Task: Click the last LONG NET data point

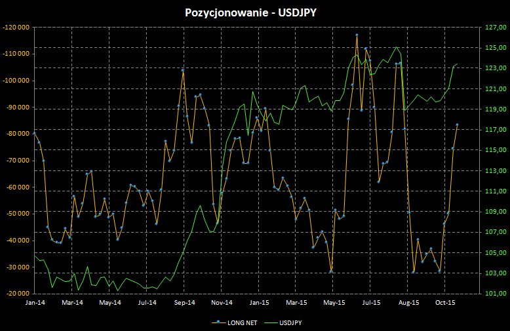Action: tap(457, 125)
